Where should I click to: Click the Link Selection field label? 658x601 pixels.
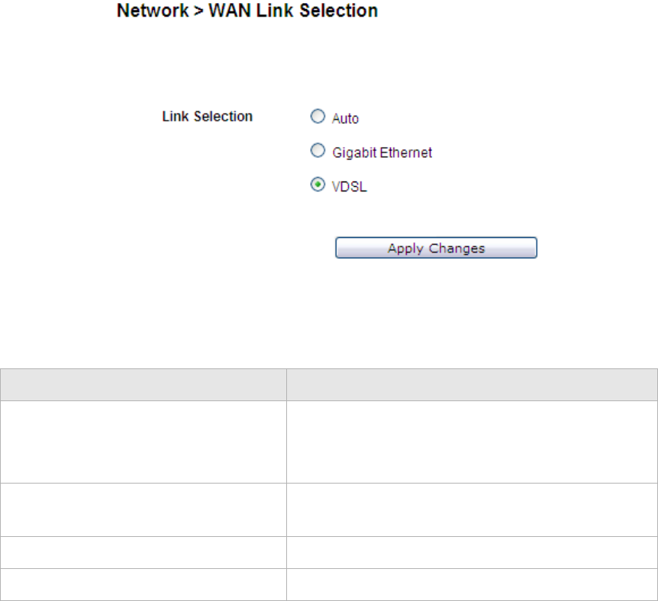point(208,116)
